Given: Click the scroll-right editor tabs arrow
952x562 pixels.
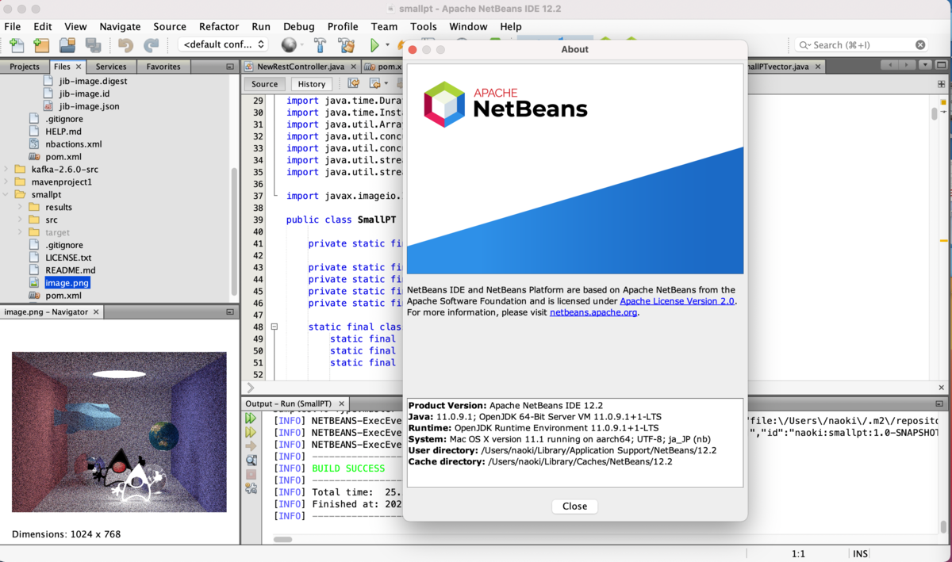Looking at the screenshot, I should [906, 66].
